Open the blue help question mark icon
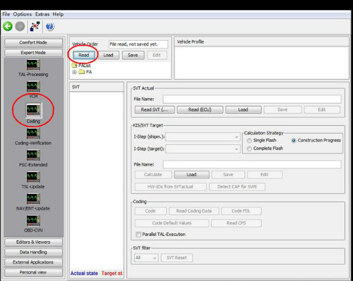 50,26
